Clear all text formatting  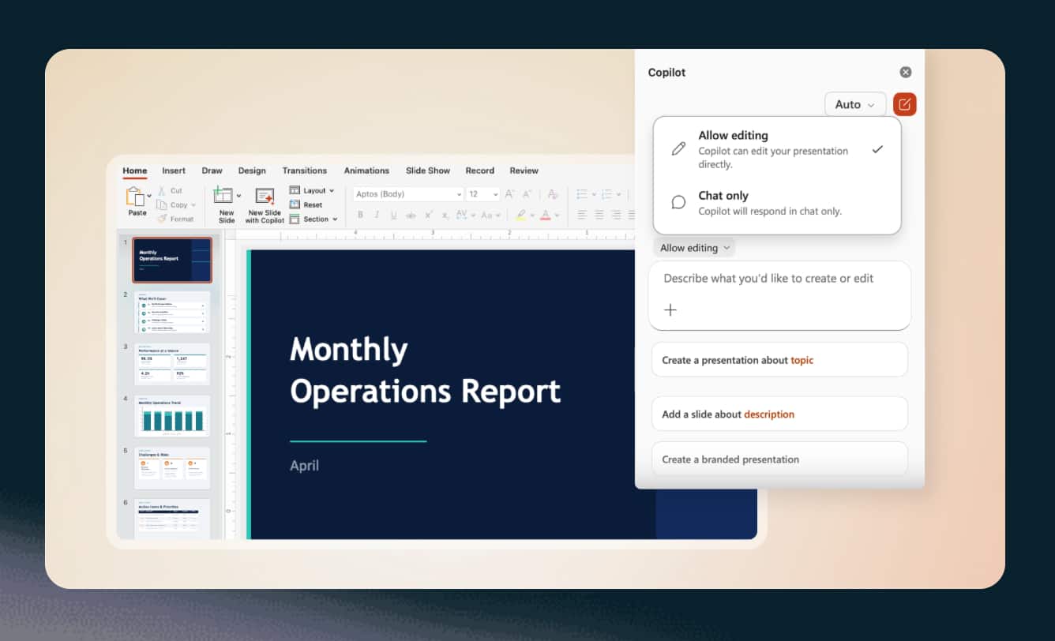553,194
